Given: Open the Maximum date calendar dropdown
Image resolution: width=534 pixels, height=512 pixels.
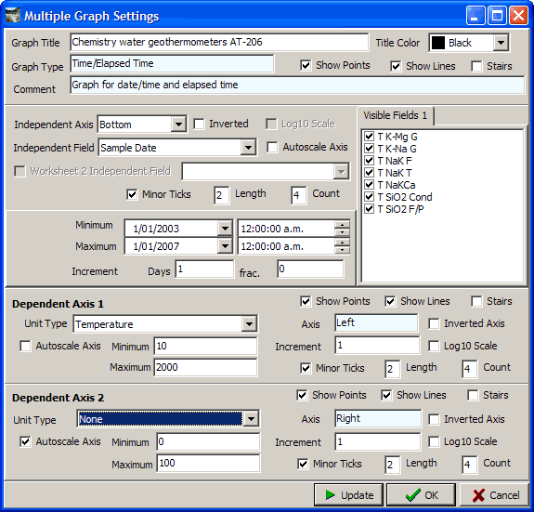Looking at the screenshot, I should pos(225,246).
